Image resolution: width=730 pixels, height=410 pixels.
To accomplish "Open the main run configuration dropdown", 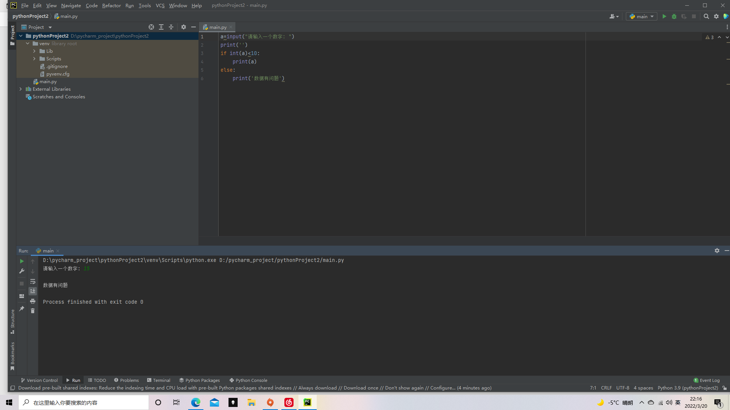I will coord(642,16).
